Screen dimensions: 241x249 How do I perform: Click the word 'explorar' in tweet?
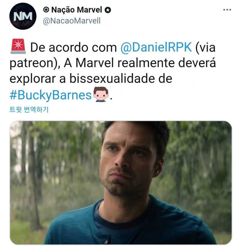coord(33,79)
